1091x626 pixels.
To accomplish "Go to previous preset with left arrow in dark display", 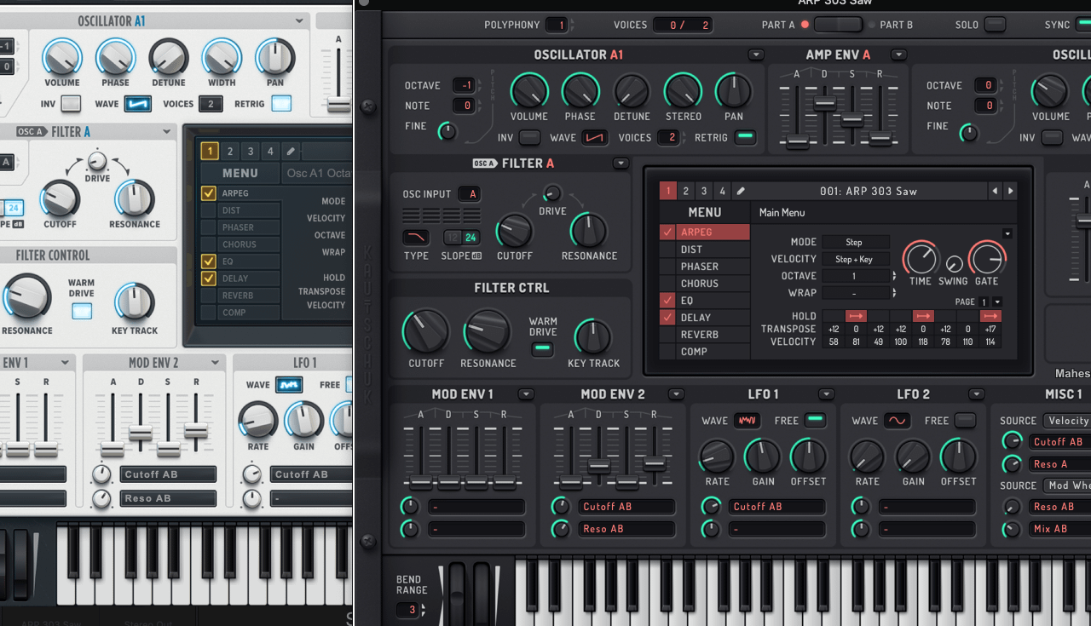I will pos(995,192).
